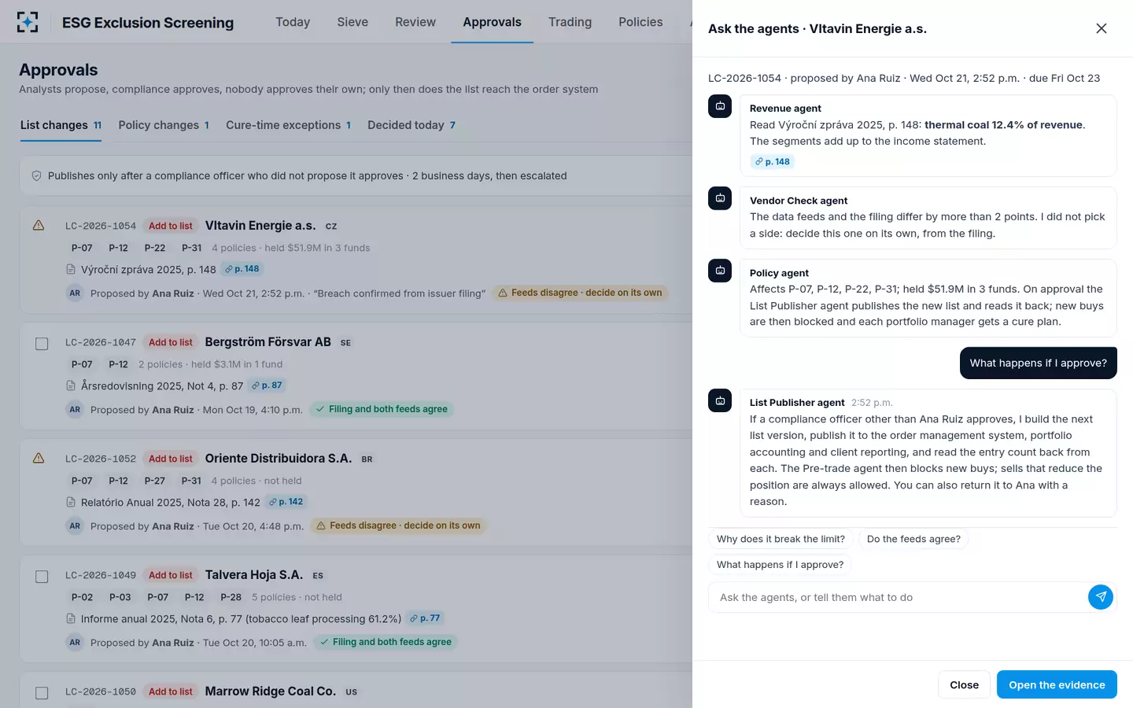Open the Policies tab
This screenshot has width=1133, height=708.
(640, 22)
